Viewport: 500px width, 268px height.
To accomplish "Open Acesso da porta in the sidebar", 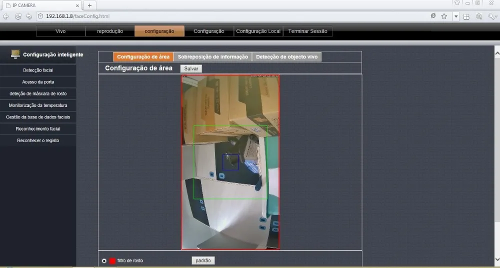I will point(38,82).
